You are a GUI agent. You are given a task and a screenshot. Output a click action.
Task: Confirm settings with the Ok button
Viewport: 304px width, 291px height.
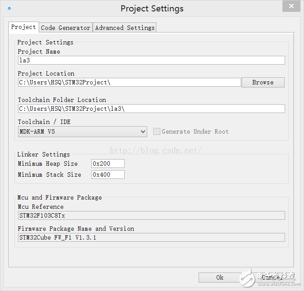220,277
